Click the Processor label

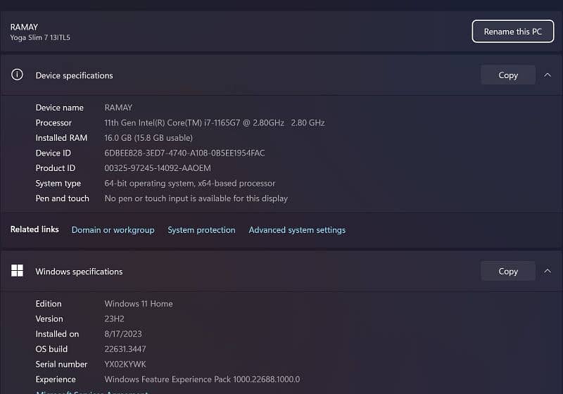(x=53, y=122)
